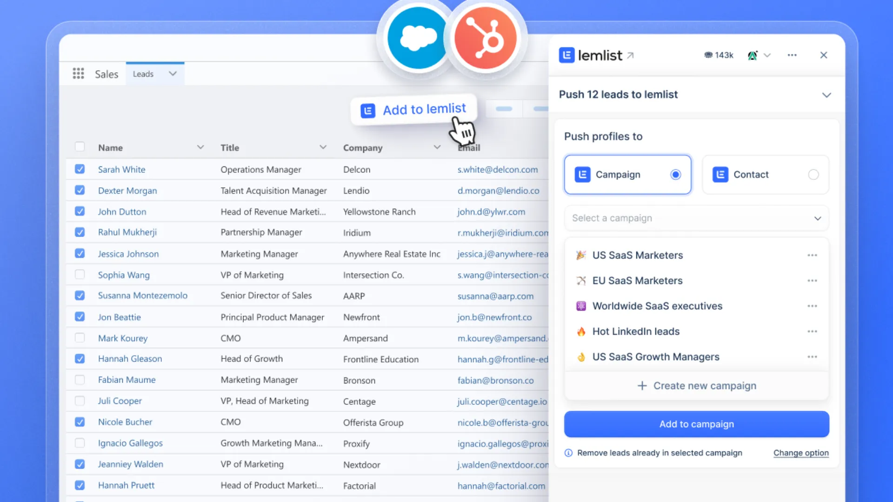
Task: Open the panel more options menu
Action: coord(792,55)
